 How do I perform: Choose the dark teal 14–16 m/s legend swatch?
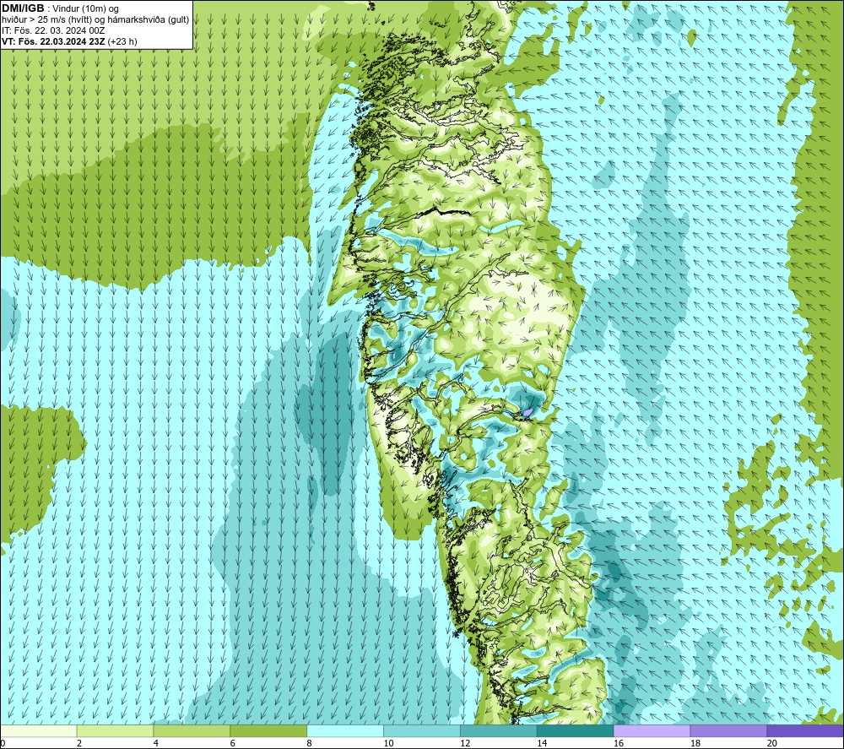coord(575,730)
